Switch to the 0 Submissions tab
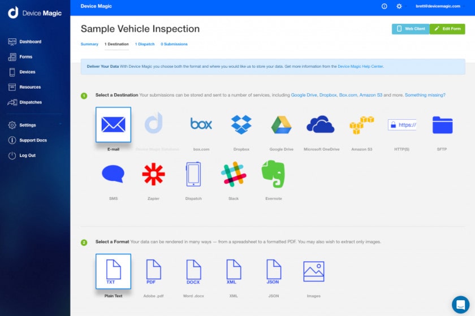 (x=174, y=44)
